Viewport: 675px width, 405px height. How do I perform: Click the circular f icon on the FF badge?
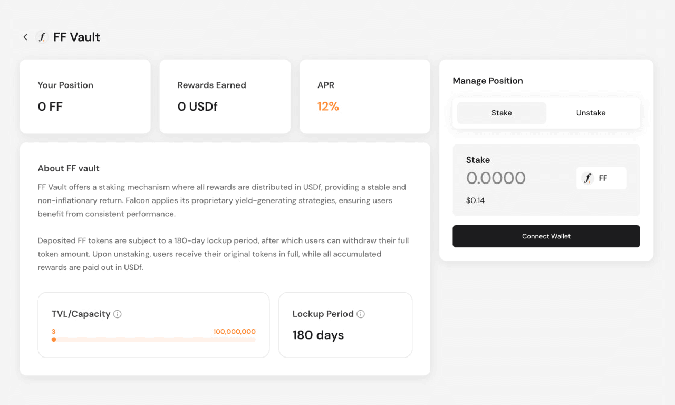pos(587,178)
